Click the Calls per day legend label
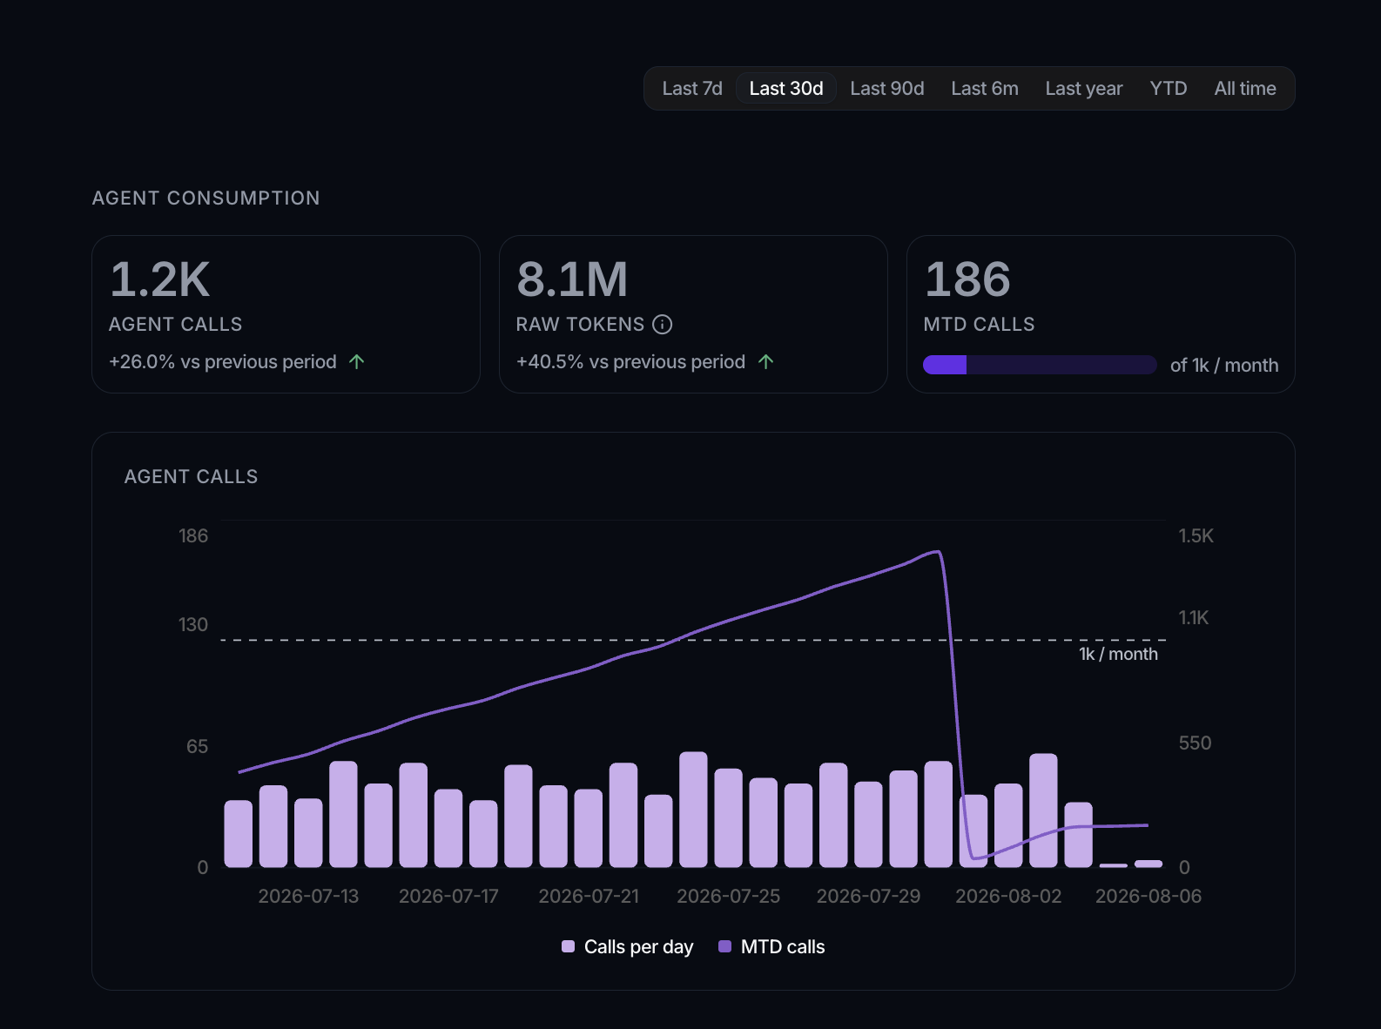1381x1029 pixels. coord(638,947)
